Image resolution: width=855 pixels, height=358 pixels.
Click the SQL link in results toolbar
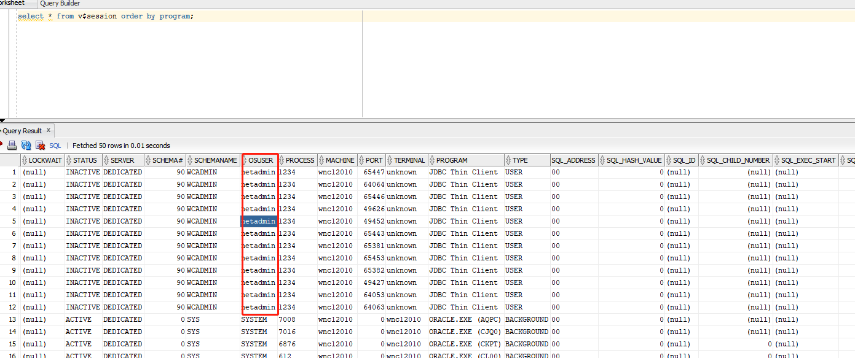55,145
